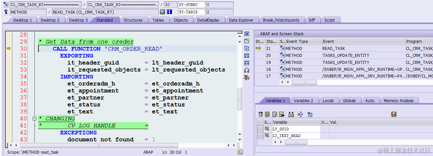Open the Break./Watchpoints tab
Viewport: 433px width, 156px height.
tap(281, 20)
